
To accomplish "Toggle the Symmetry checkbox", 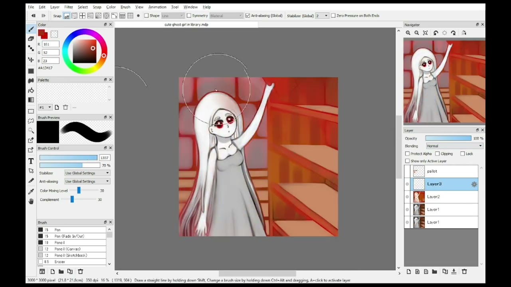I will coord(189,16).
